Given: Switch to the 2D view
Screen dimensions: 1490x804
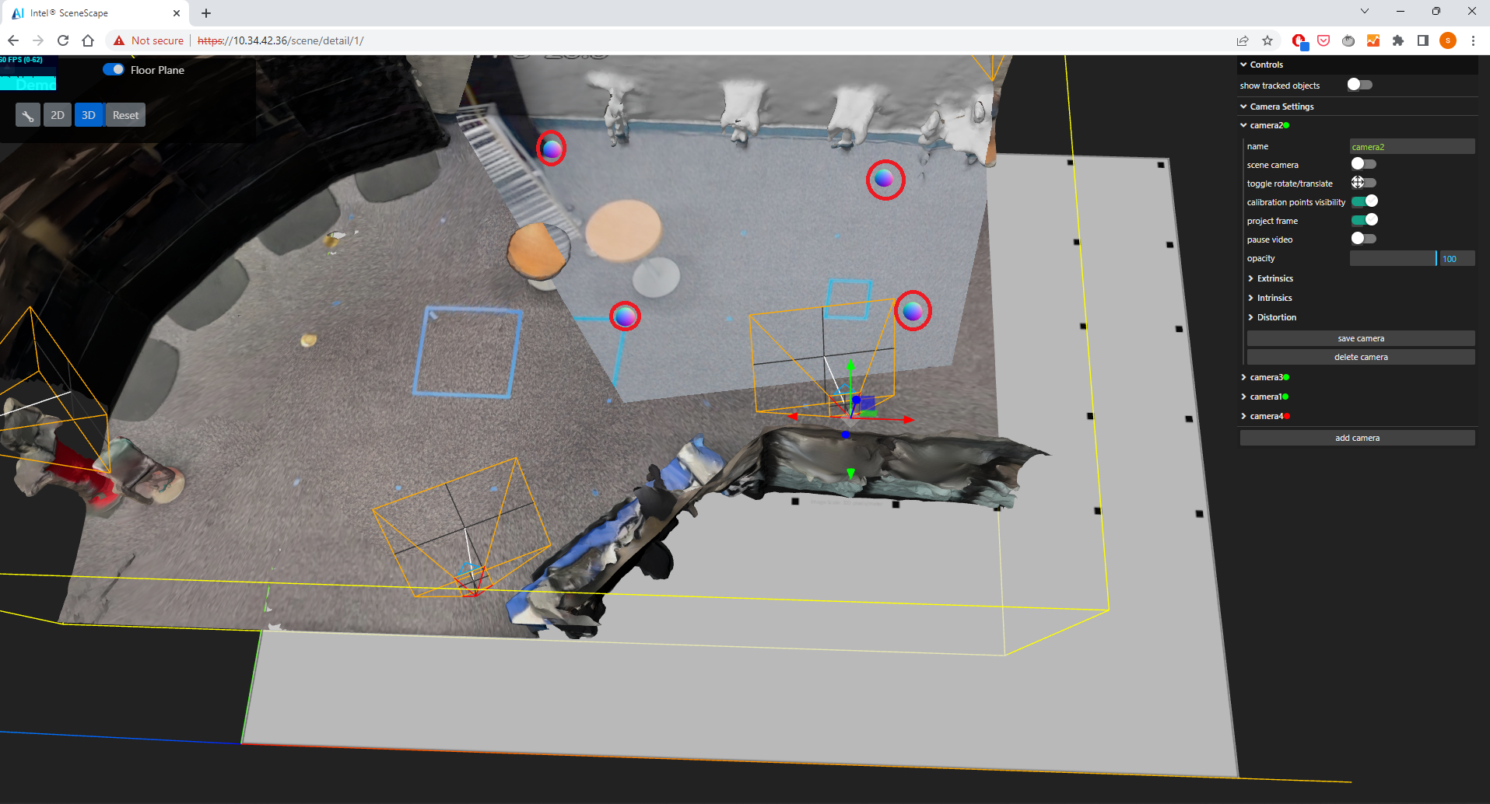Looking at the screenshot, I should pyautogui.click(x=58, y=115).
